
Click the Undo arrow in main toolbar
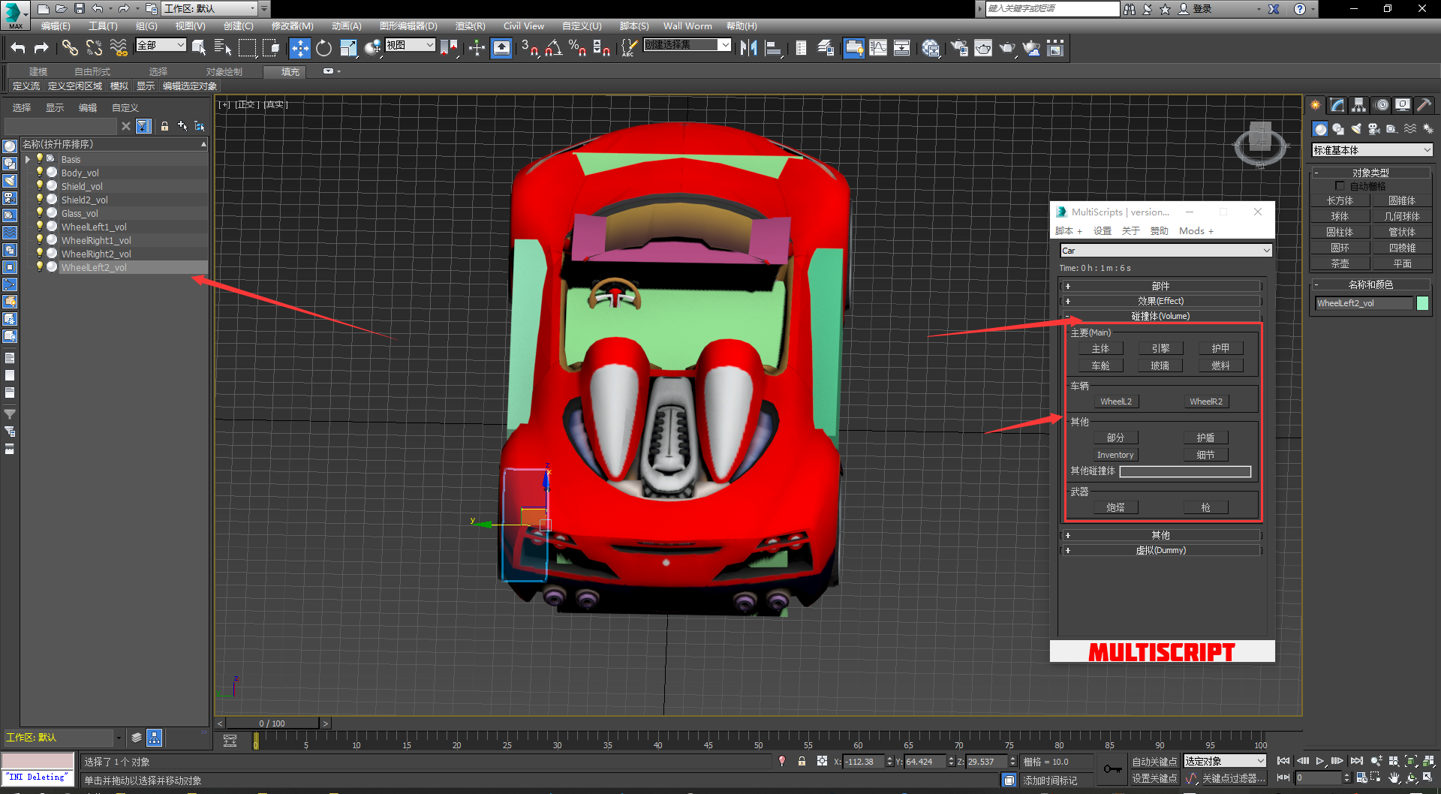click(18, 48)
